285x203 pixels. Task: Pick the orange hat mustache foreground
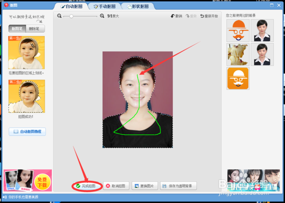(238, 30)
